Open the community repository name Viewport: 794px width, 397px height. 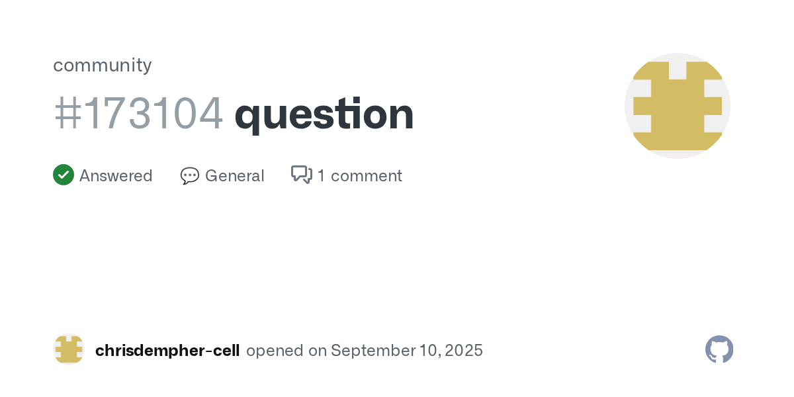tap(103, 65)
